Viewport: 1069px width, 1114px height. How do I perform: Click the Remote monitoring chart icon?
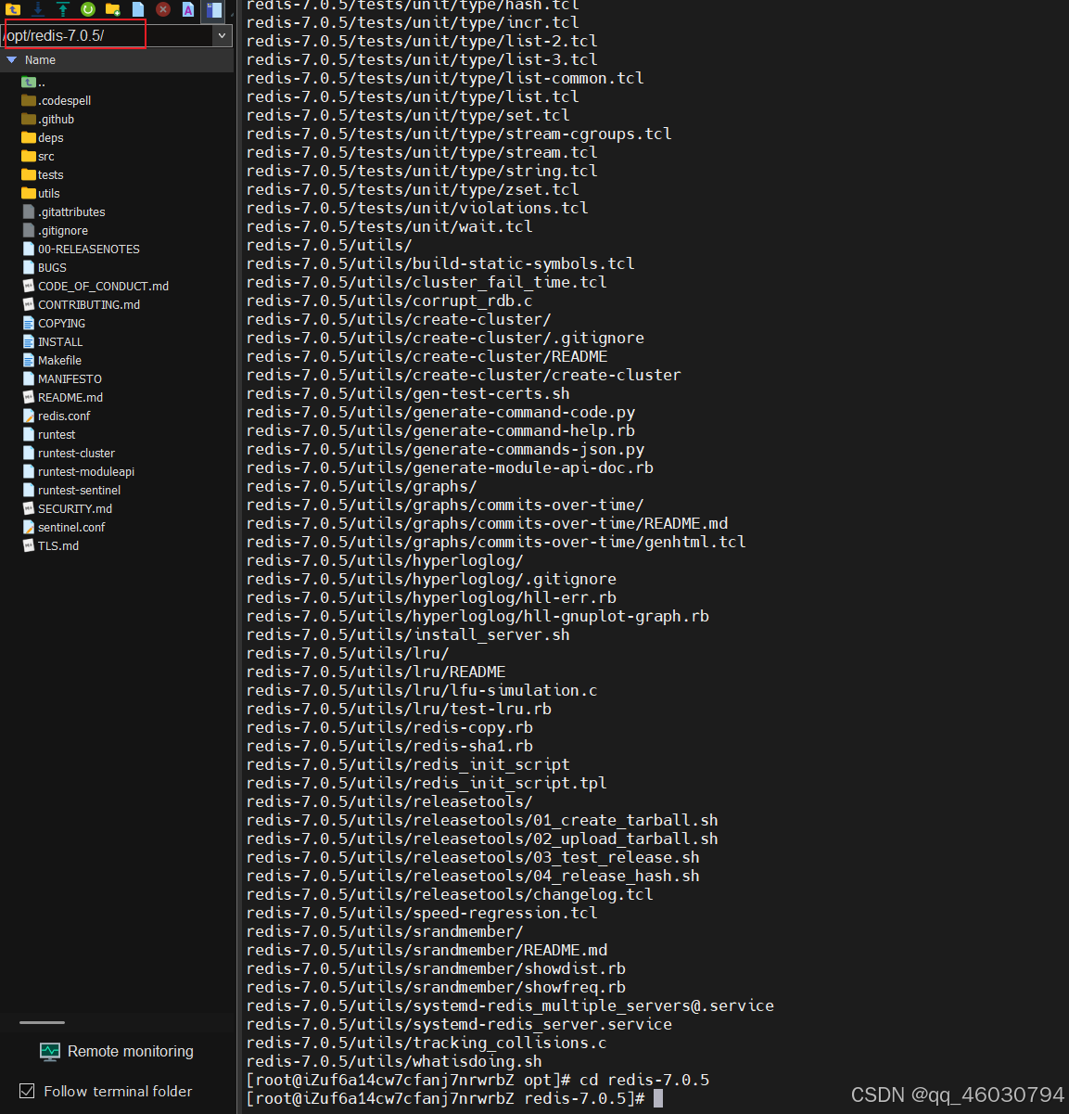coord(50,1051)
